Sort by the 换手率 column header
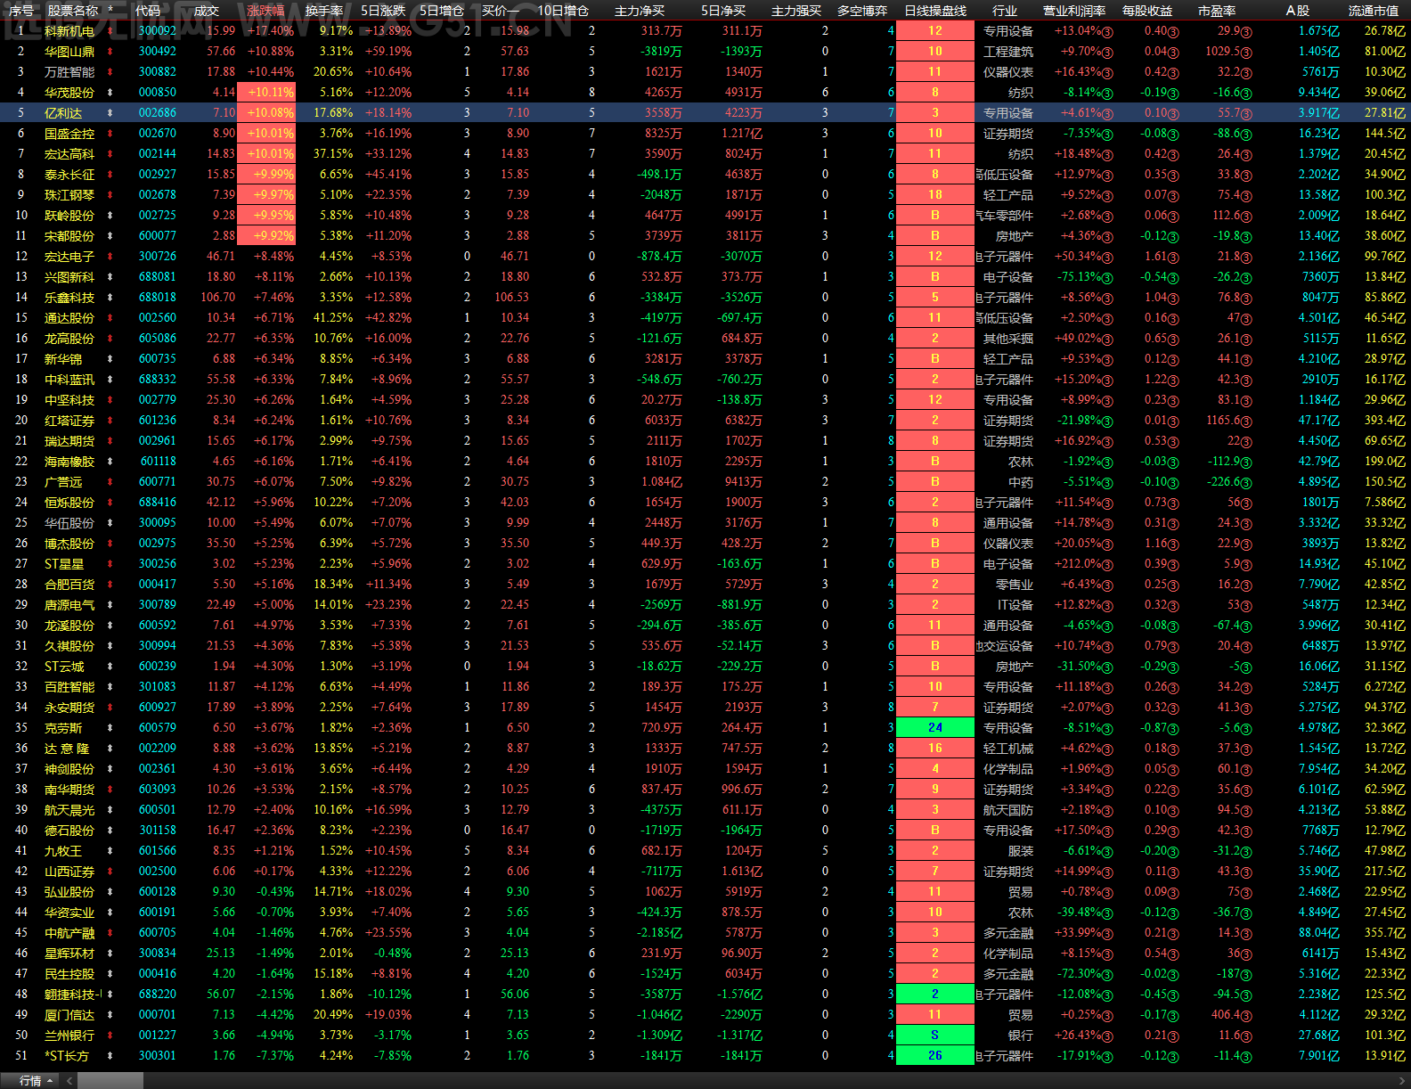The height and width of the screenshot is (1089, 1411). [x=324, y=11]
